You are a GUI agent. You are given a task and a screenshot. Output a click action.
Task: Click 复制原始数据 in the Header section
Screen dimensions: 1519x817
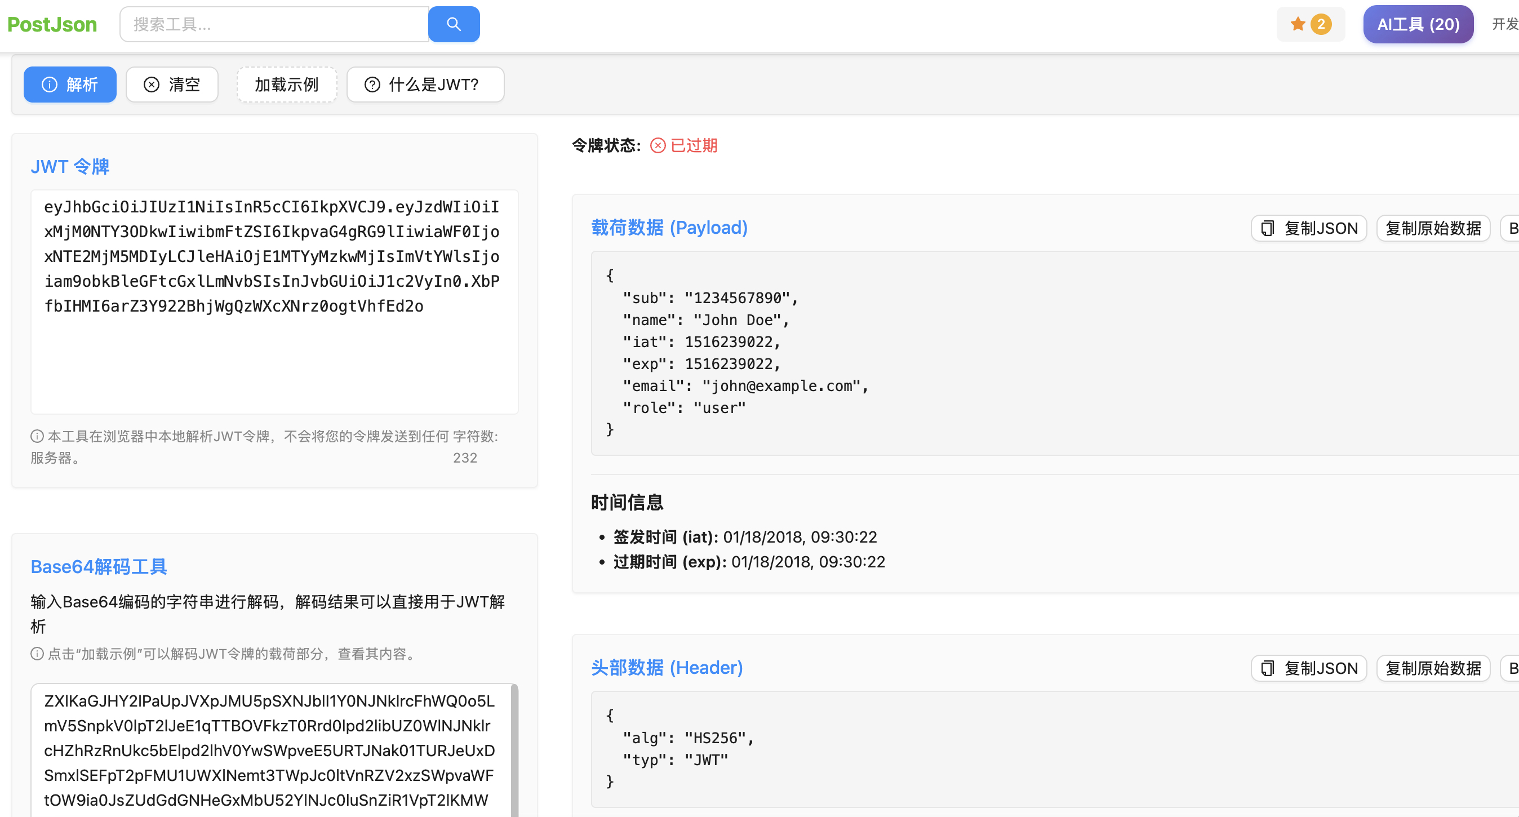[1433, 668]
